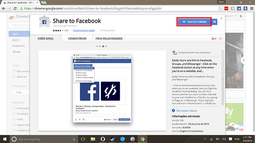Screen dimensions: 255x143
Task: Toggle the Do Google checkbox
Action: coord(14,113)
